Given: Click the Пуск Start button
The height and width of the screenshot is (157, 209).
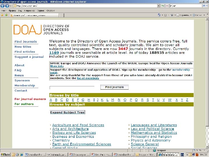Looking at the screenshot, I should (5, 155).
